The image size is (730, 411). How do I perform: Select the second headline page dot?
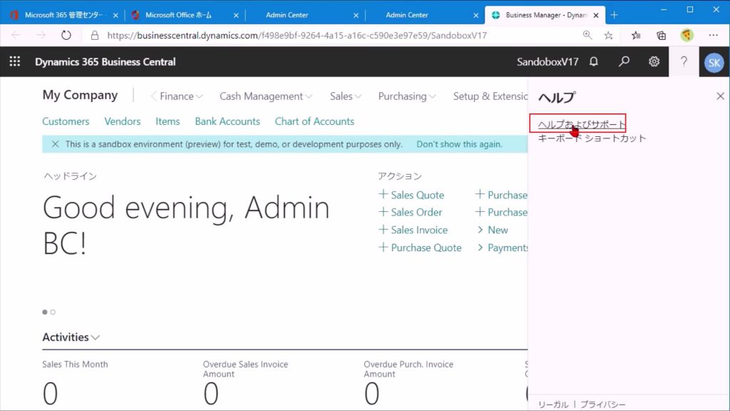[53, 312]
